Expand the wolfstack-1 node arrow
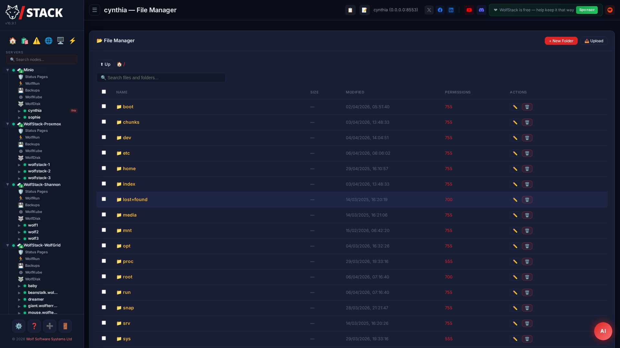The width and height of the screenshot is (620, 348). coord(19,165)
